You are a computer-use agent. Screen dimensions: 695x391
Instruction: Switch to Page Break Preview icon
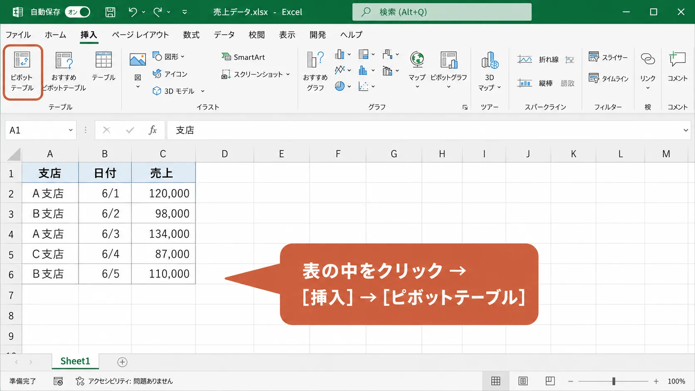click(550, 381)
